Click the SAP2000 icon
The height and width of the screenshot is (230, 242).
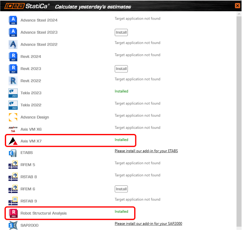click(x=13, y=226)
